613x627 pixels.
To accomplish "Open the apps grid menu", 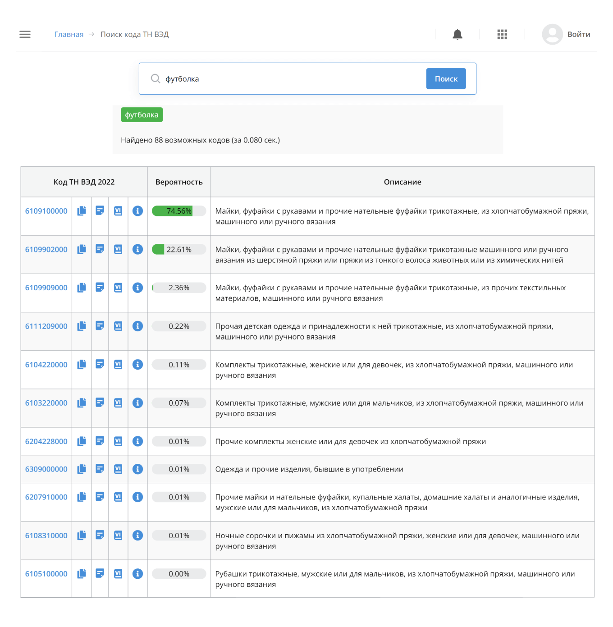I will coord(502,34).
